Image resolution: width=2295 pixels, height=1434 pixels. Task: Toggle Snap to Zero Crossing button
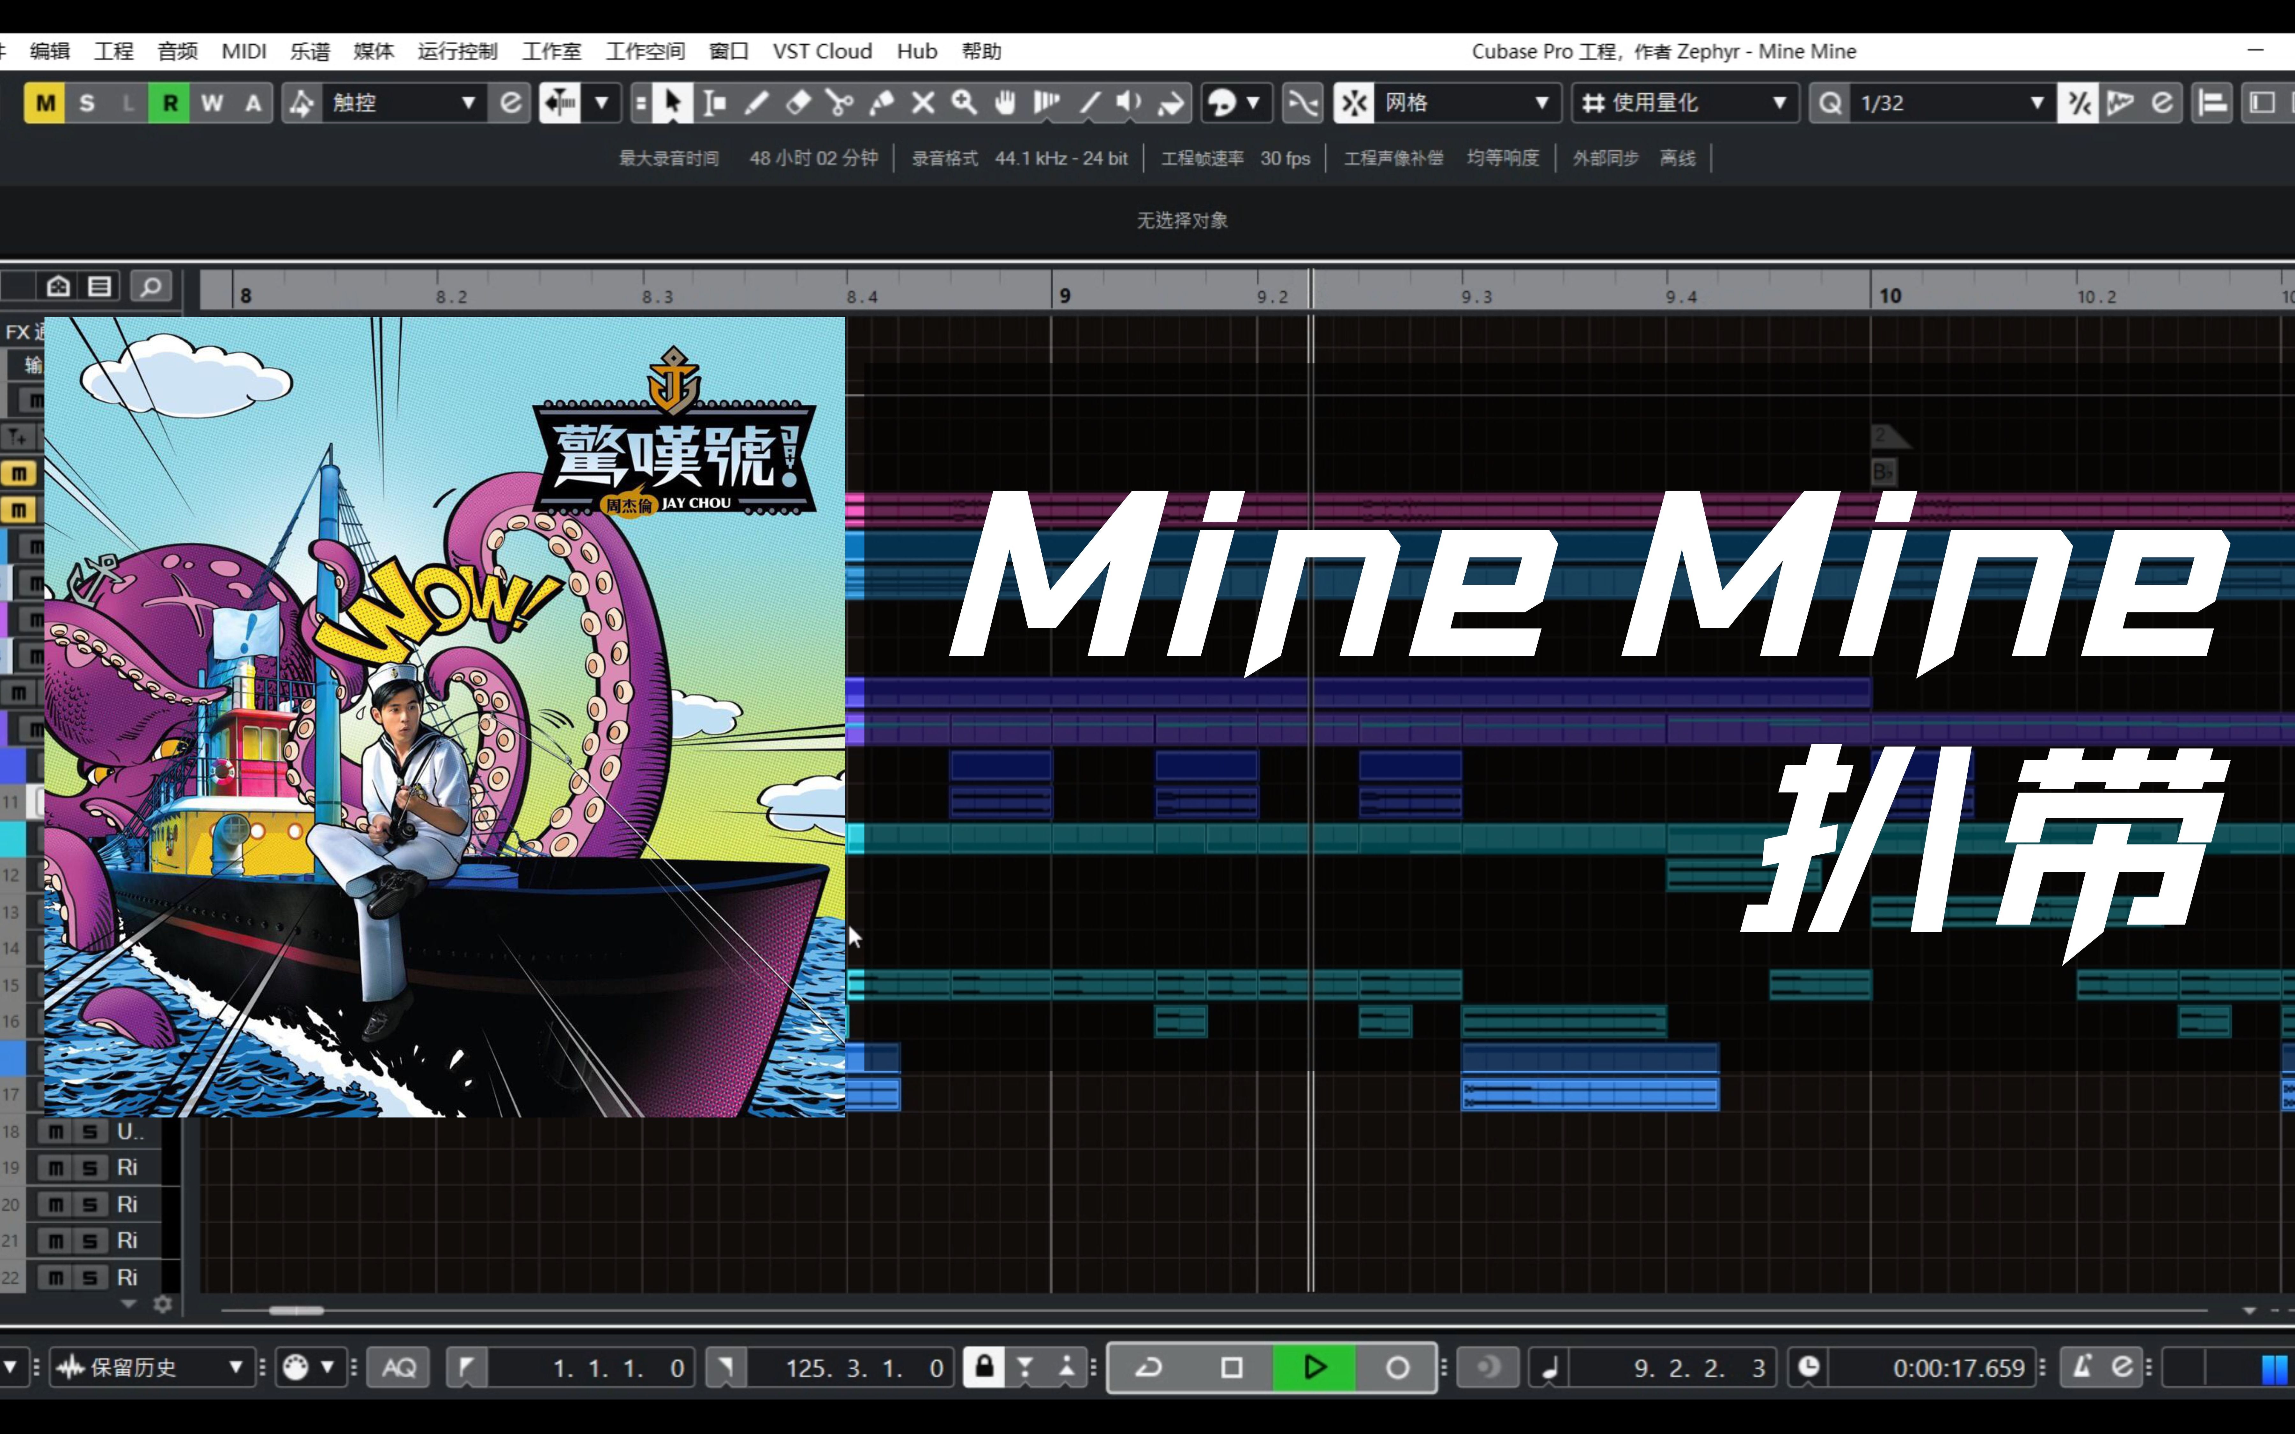1303,102
